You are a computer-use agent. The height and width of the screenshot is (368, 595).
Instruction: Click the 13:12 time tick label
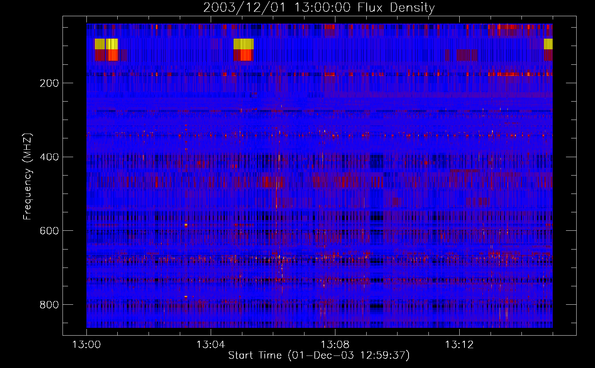(459, 345)
